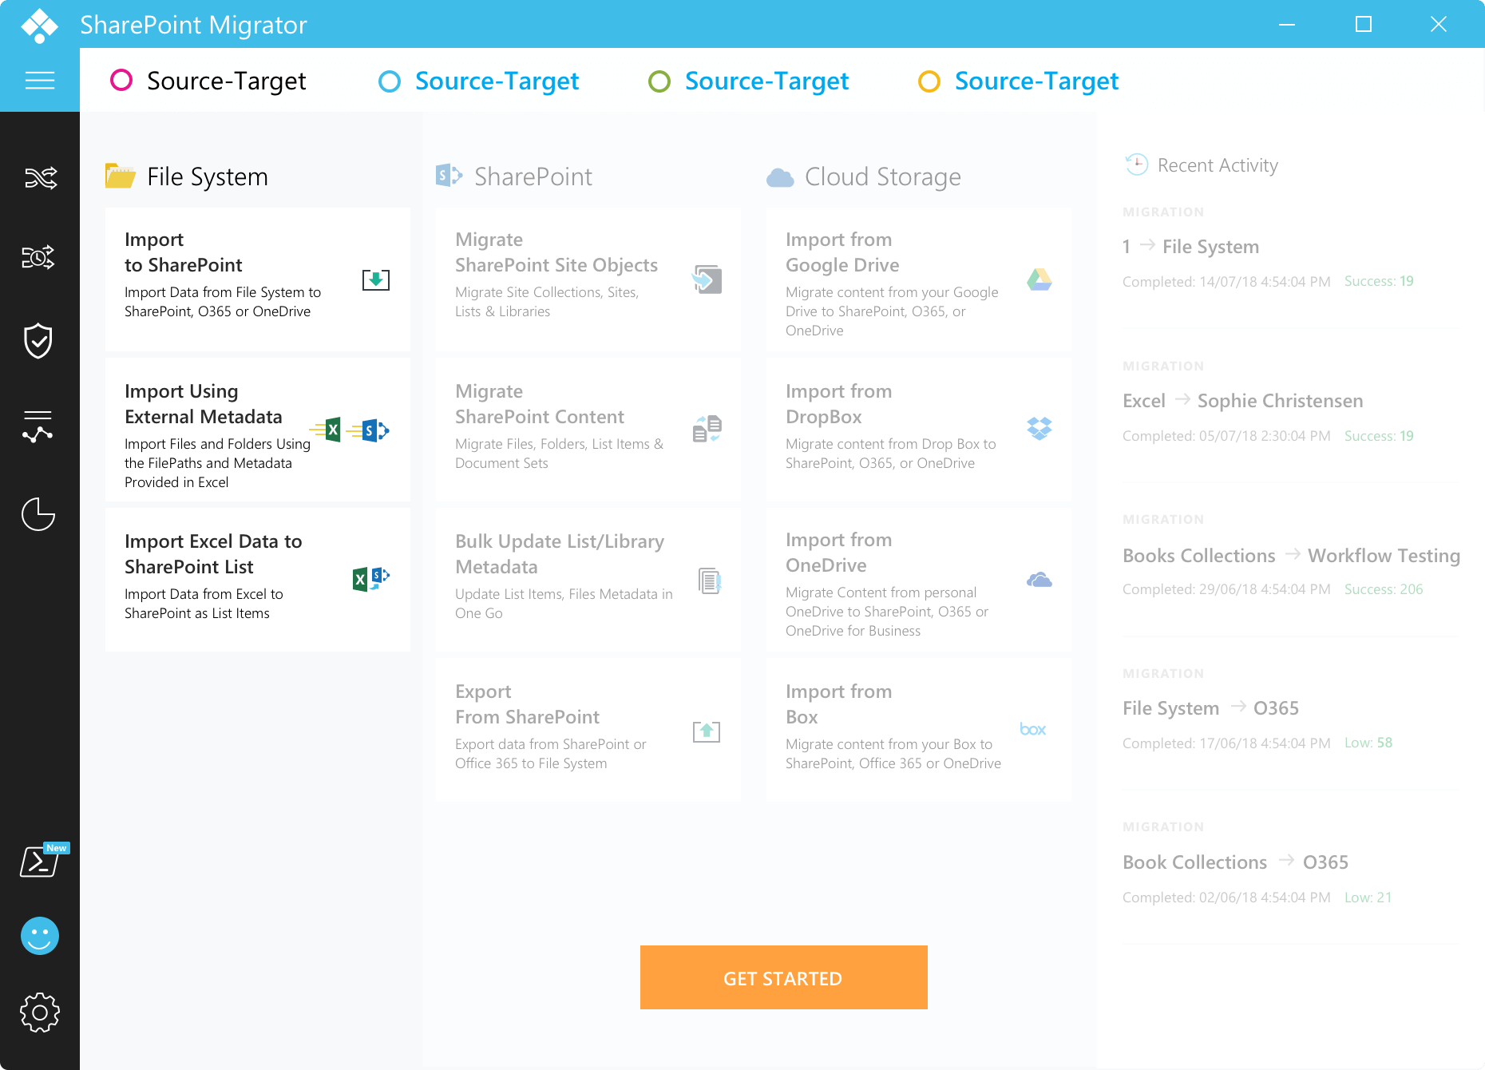Choose Import Using External Metadata
Screen dimensions: 1485x1070
coord(257,430)
